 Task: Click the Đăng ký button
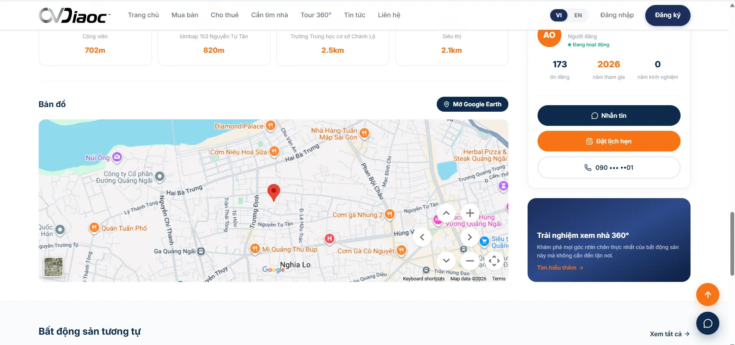click(668, 15)
